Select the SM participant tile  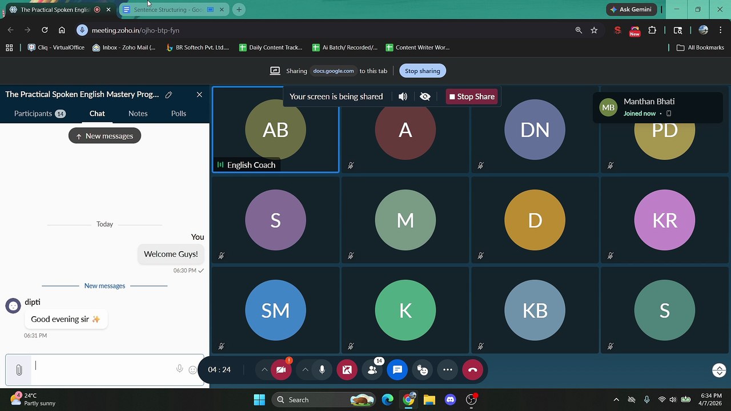[x=275, y=310]
